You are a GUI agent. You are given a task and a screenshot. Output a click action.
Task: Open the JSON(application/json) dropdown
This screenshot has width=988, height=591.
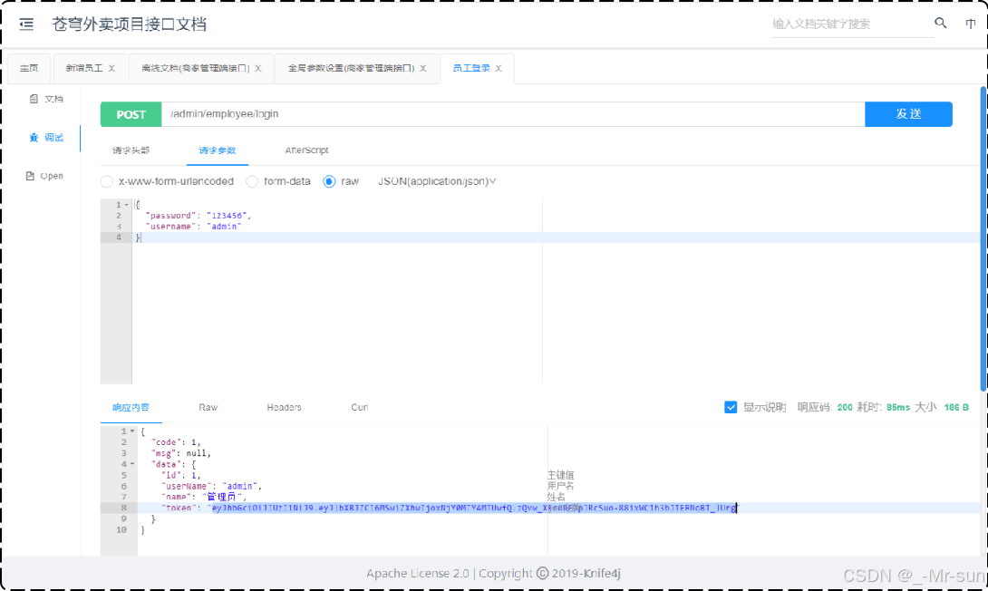(437, 181)
